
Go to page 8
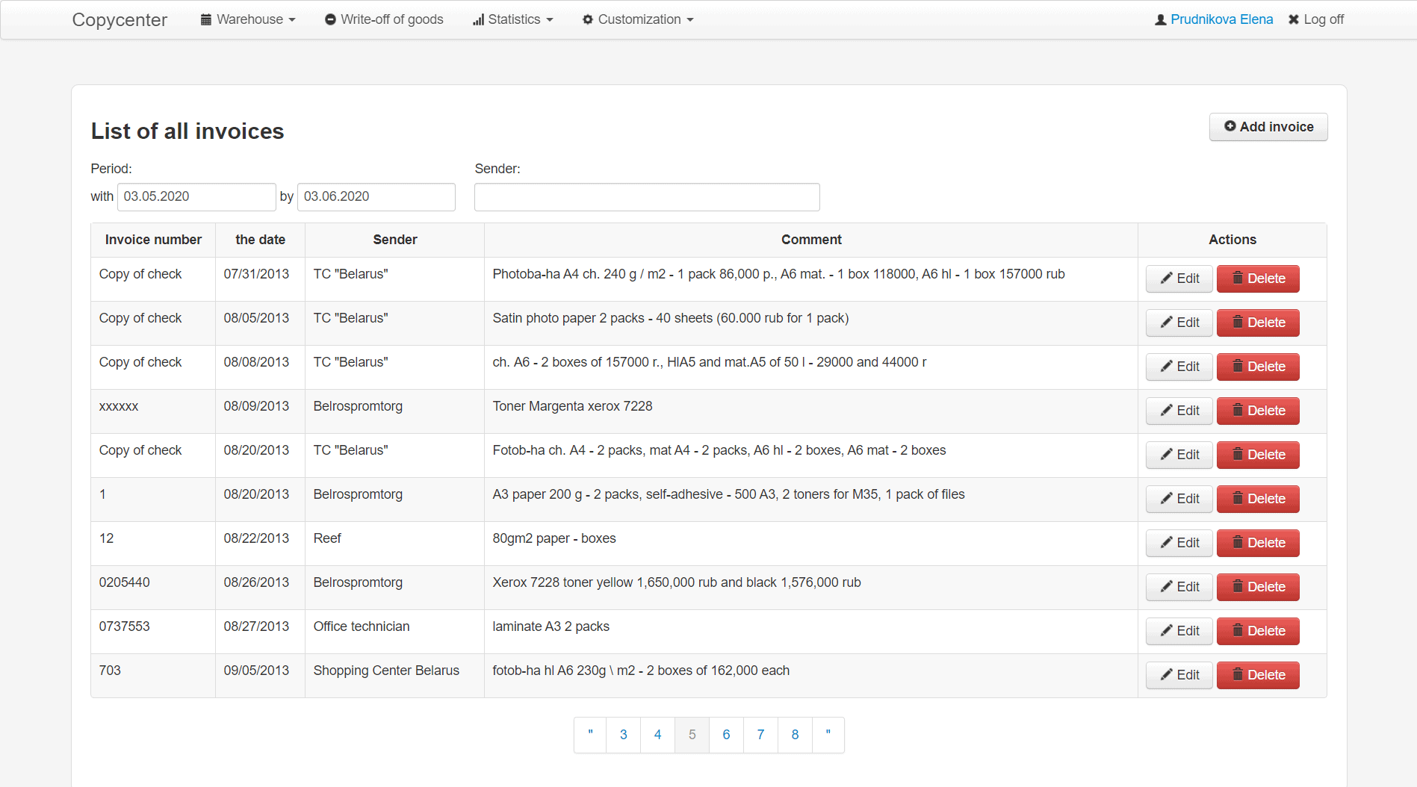(796, 735)
